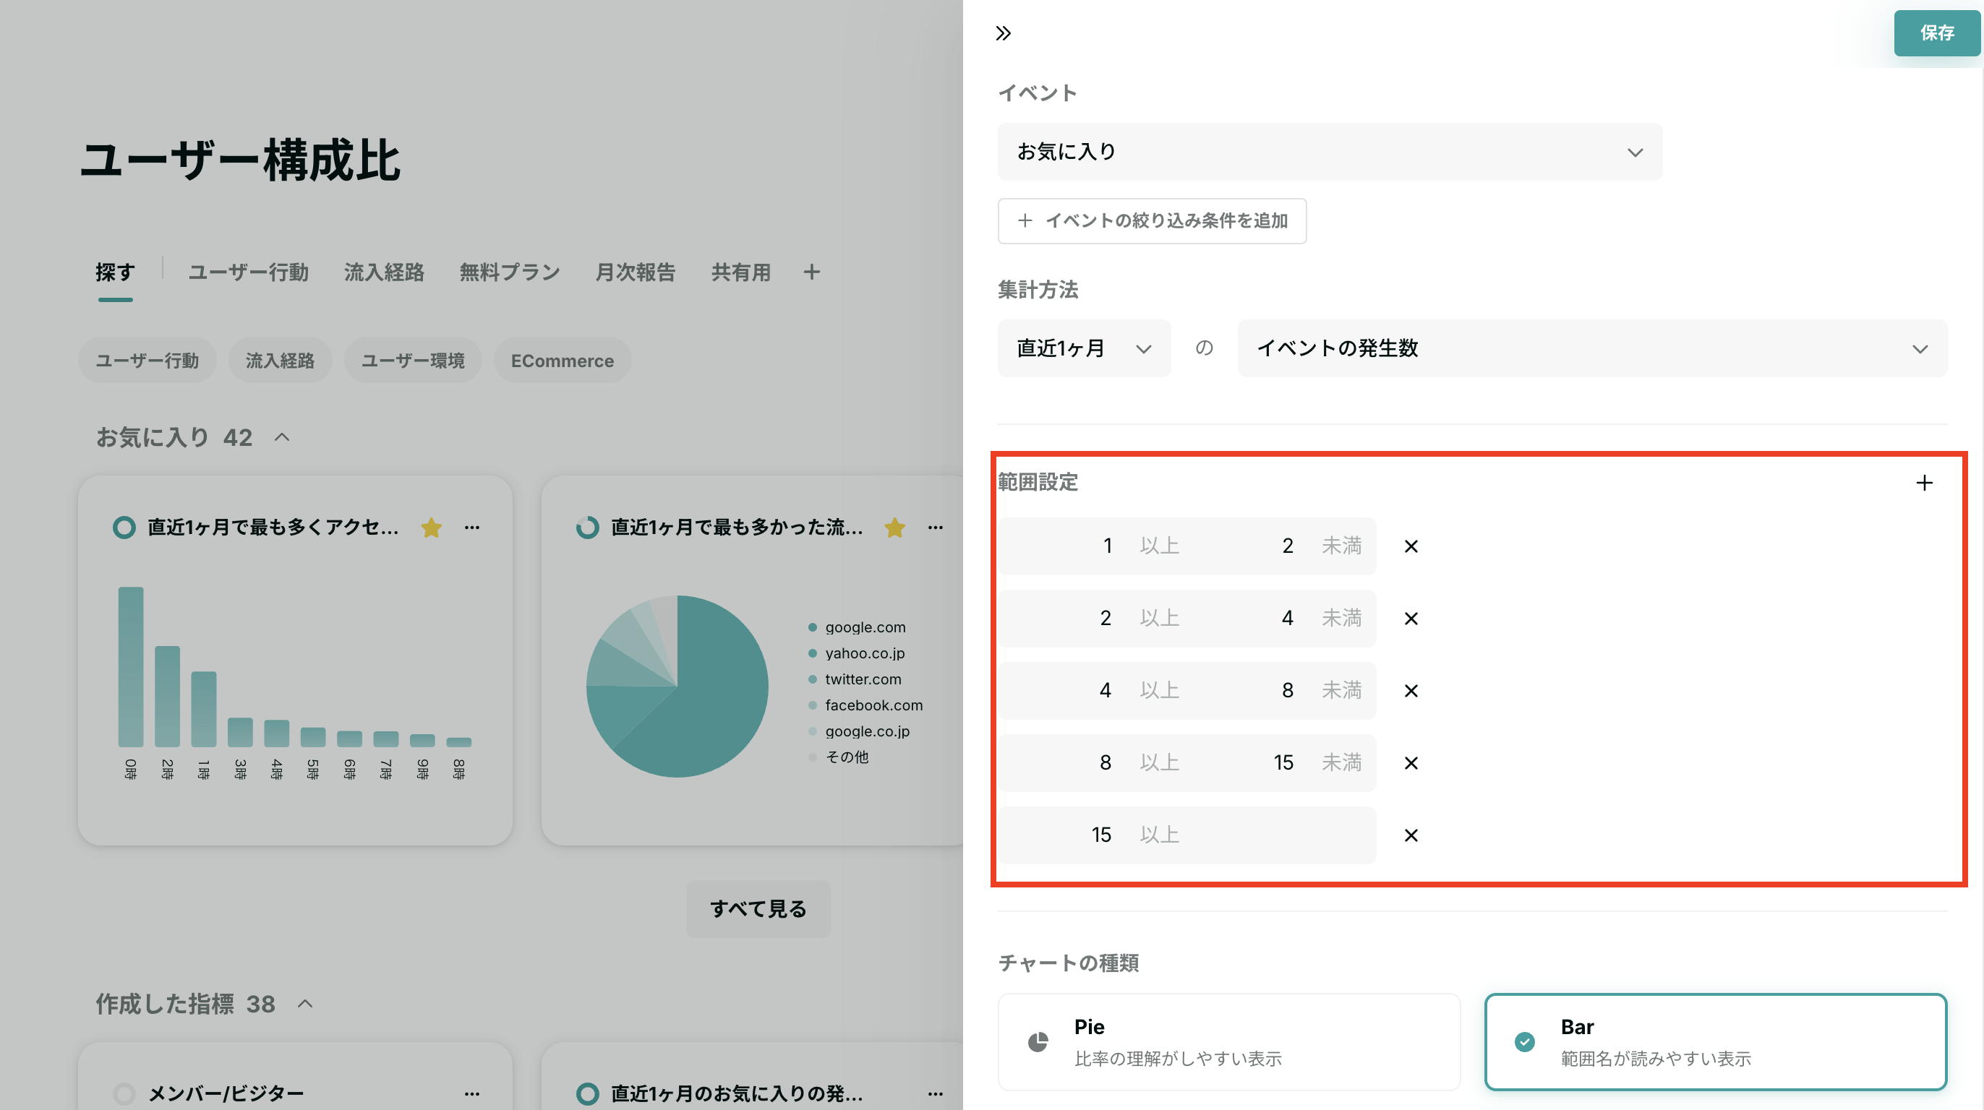Unstar the 直近1ヶ月で最も多くアクセ card
This screenshot has height=1110, width=1984.
pos(432,528)
